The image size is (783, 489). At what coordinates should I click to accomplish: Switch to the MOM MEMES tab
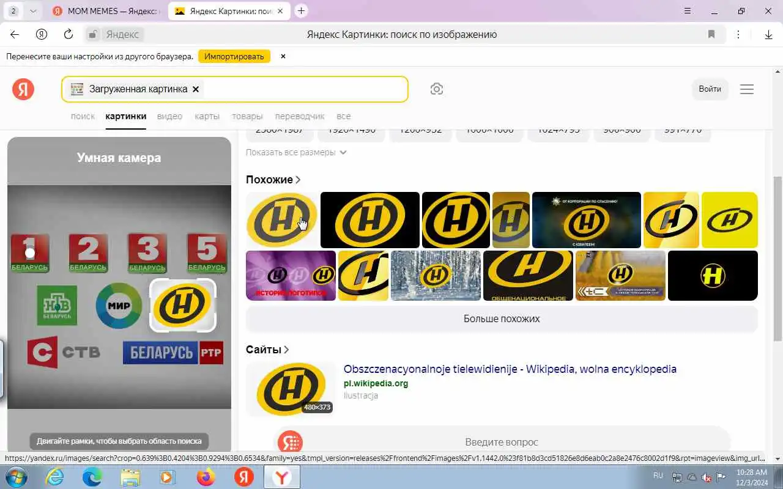click(x=106, y=11)
